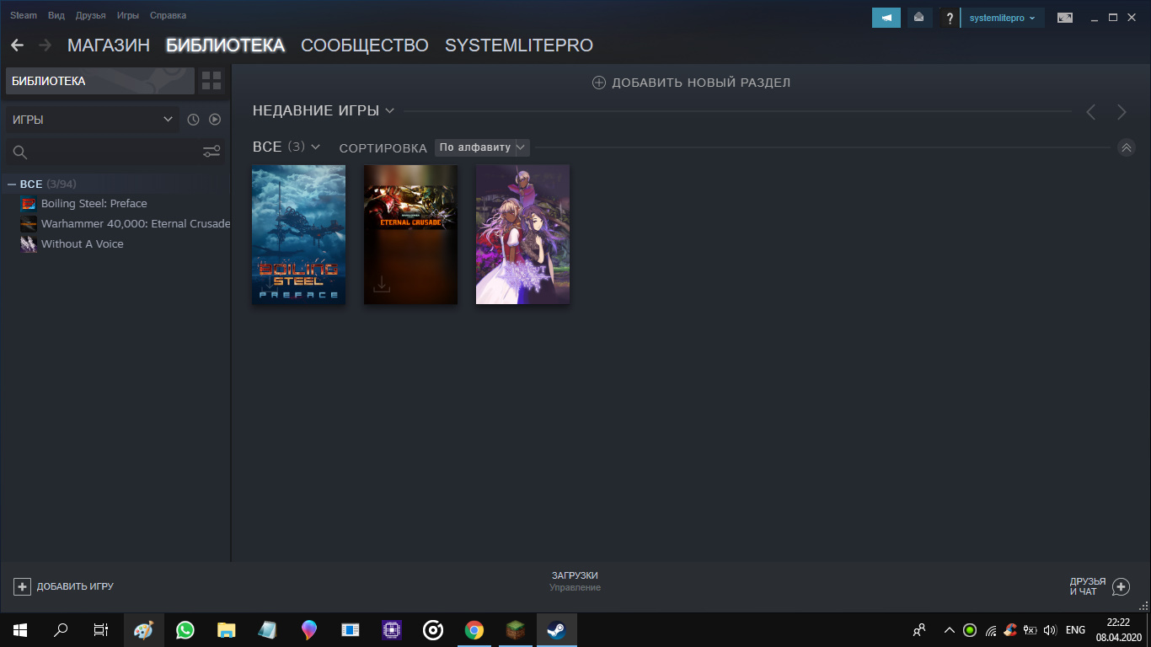The width and height of the screenshot is (1151, 647).
Task: Open ЗАГРУЗКИ downloads manager
Action: tap(575, 580)
